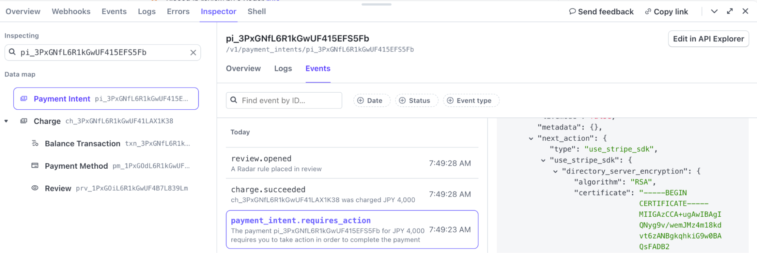757x253 pixels.
Task: Expand the inspector panel to fullscreen
Action: point(730,11)
